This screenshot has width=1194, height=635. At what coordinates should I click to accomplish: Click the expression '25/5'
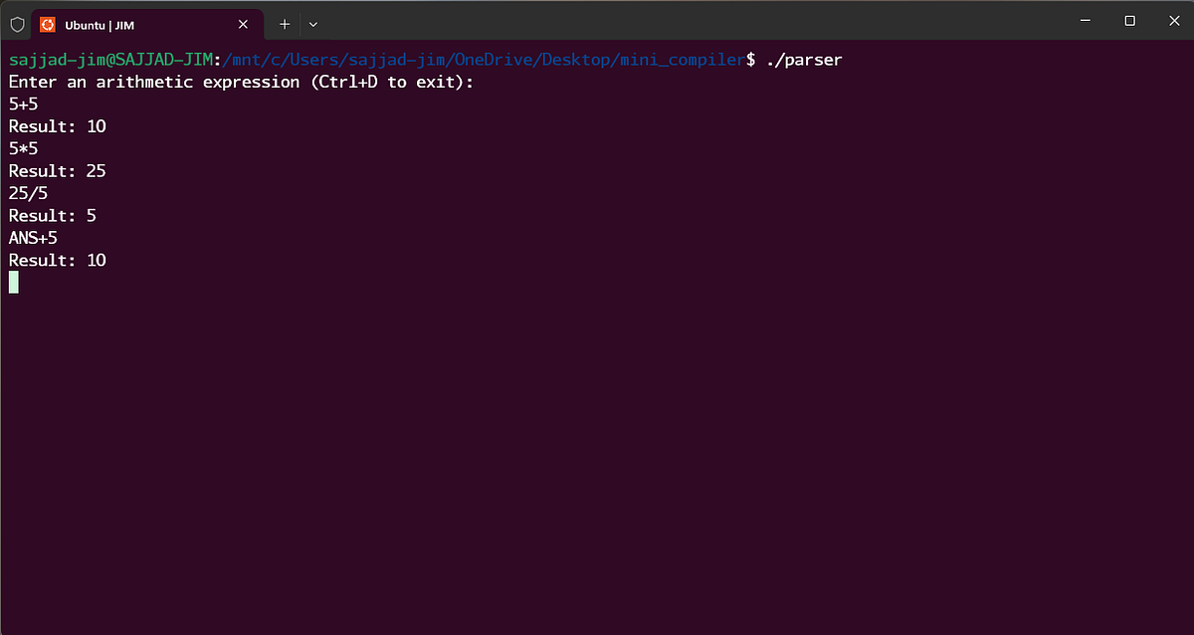pos(27,192)
